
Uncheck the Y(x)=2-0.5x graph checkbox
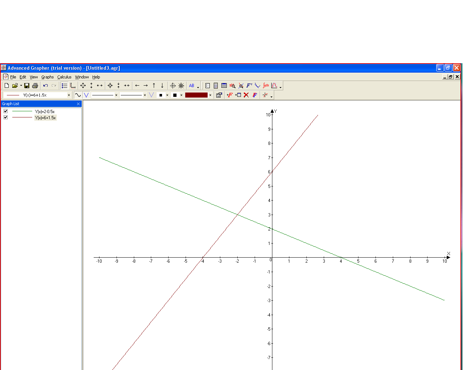click(x=5, y=111)
